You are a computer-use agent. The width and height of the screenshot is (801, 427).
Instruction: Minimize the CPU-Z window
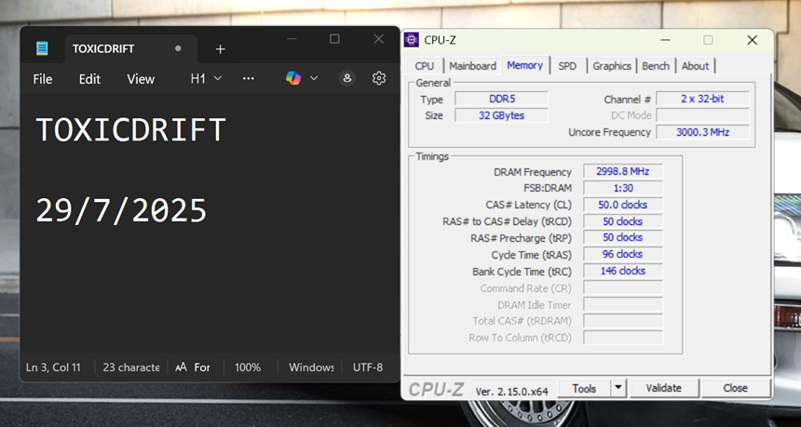665,40
